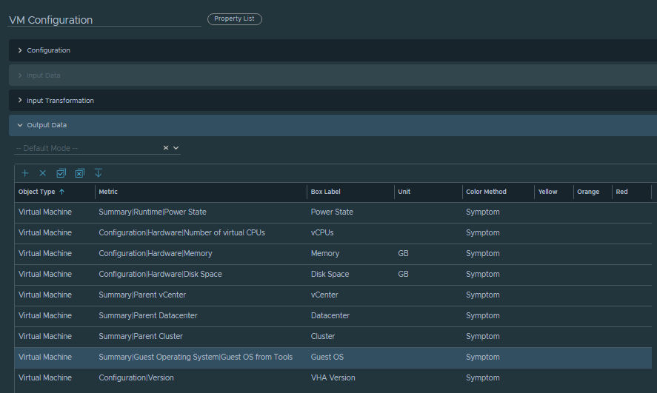
Task: Clear the Default Mode selection with X
Action: (x=166, y=148)
